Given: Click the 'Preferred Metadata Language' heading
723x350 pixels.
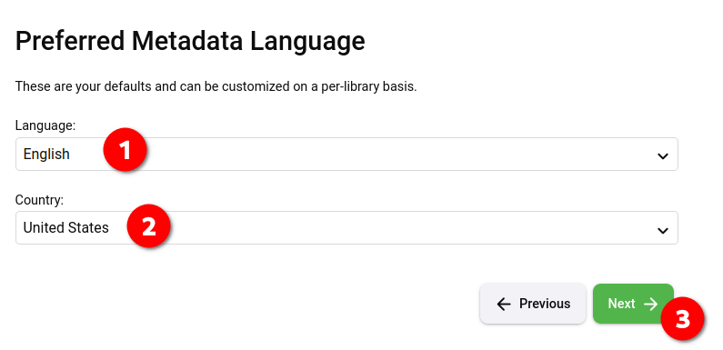Looking at the screenshot, I should pos(190,41).
